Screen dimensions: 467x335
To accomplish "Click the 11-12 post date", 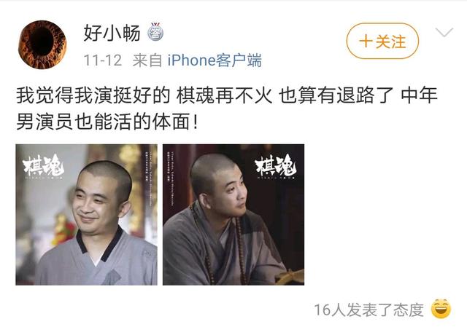I will [103, 60].
